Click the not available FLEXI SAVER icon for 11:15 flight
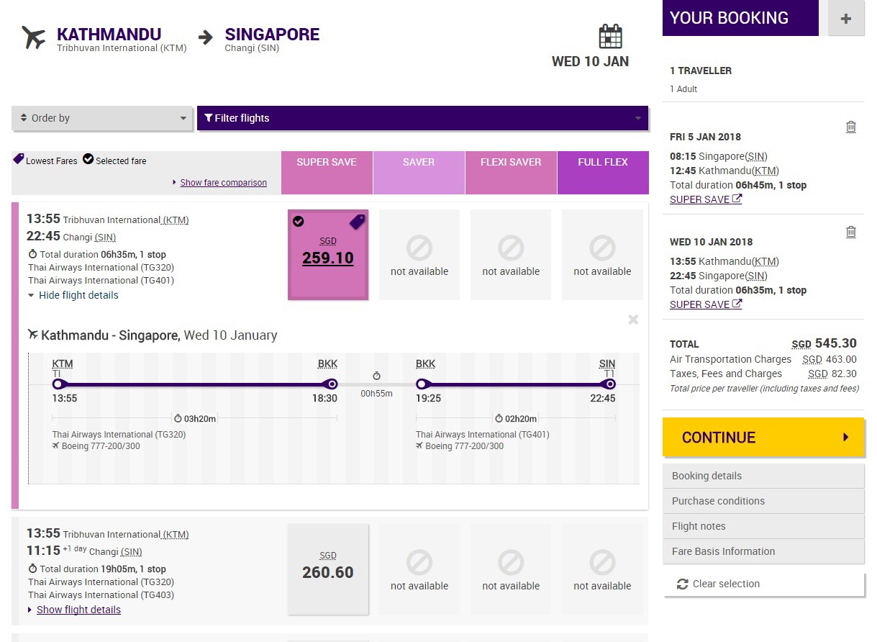The image size is (877, 642). tap(511, 564)
